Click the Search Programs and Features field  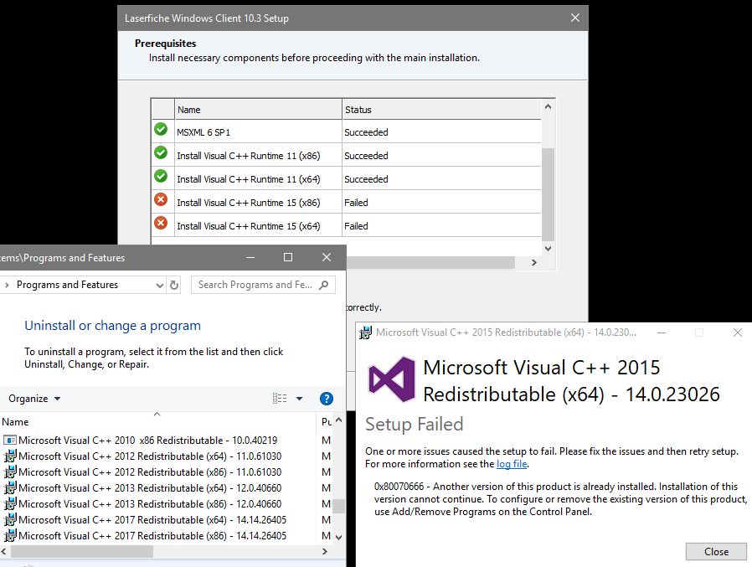pyautogui.click(x=255, y=285)
